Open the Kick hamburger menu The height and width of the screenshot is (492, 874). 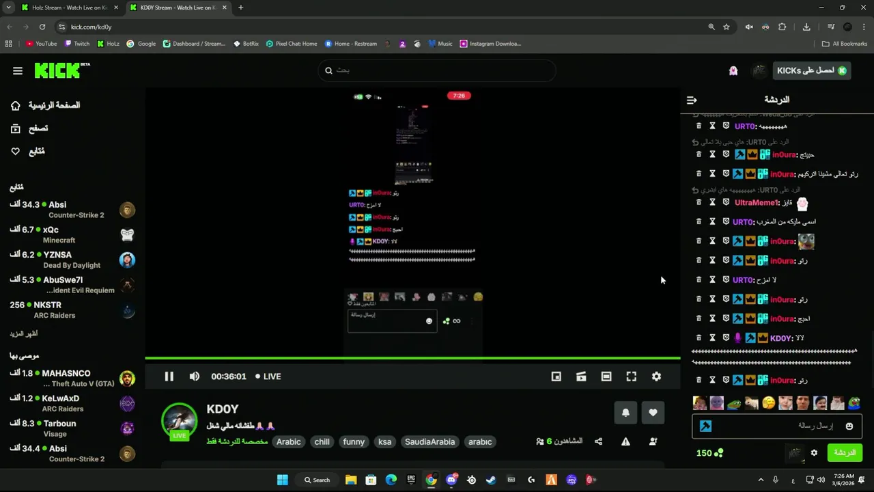[x=18, y=70]
